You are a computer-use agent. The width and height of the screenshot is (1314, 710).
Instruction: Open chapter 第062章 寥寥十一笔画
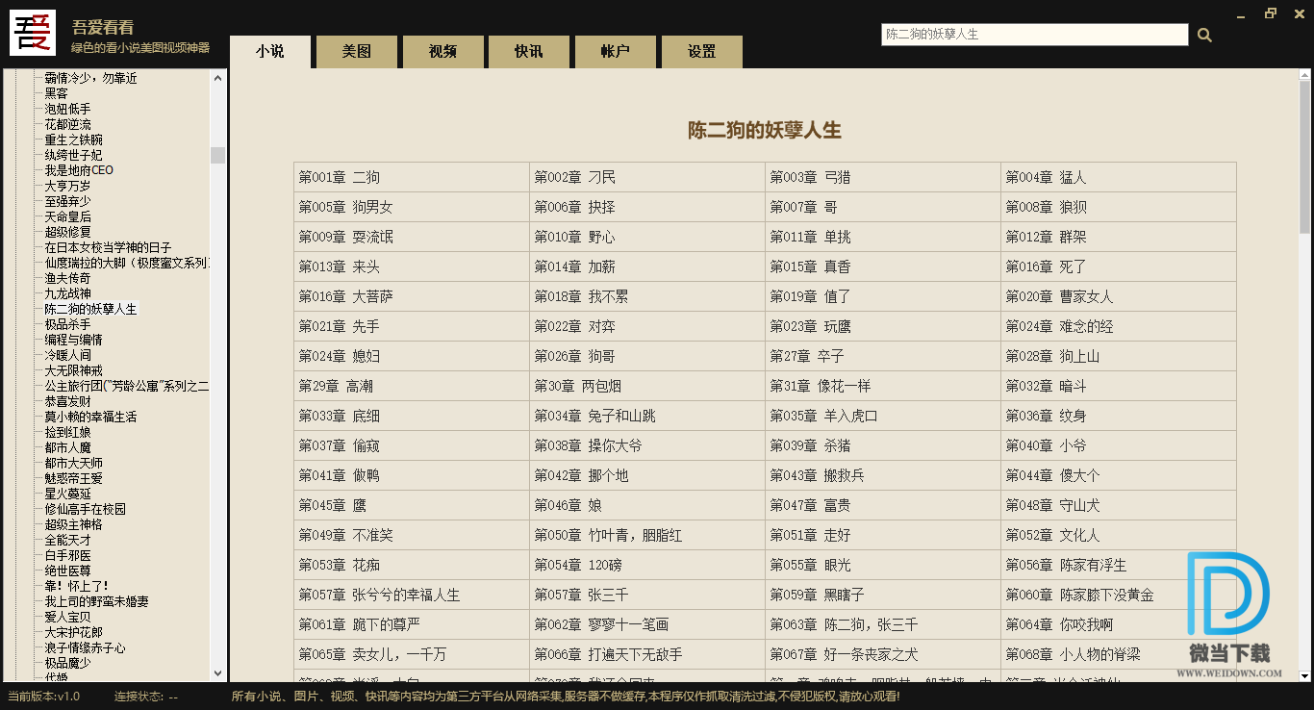(x=601, y=624)
